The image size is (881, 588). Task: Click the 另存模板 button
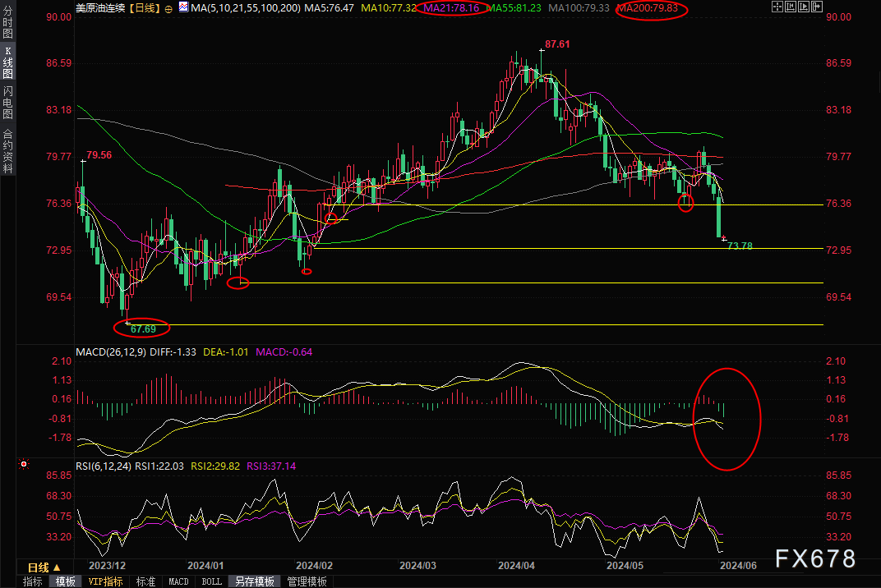click(x=254, y=581)
